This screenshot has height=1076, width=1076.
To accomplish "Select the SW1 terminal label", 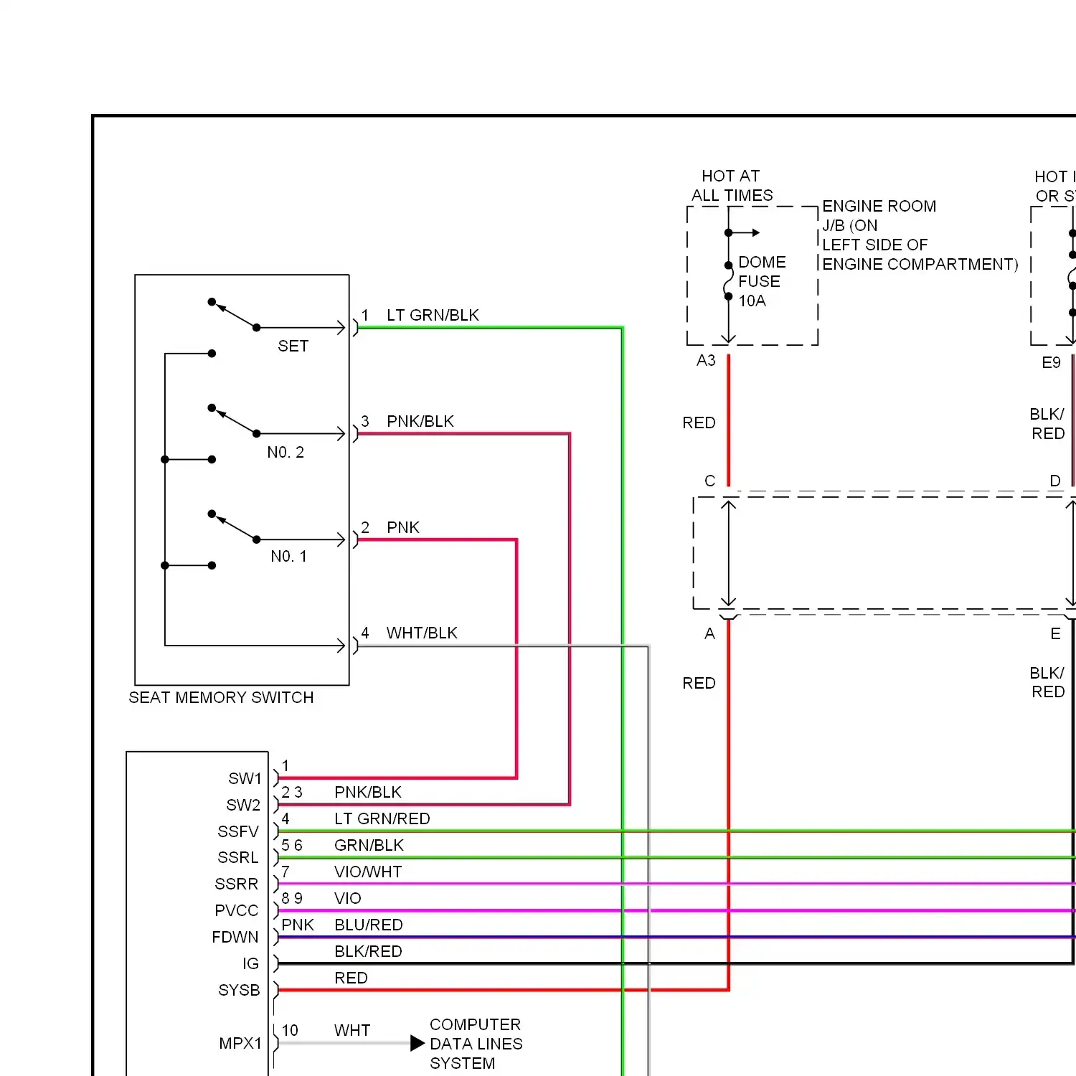I will coord(245,778).
